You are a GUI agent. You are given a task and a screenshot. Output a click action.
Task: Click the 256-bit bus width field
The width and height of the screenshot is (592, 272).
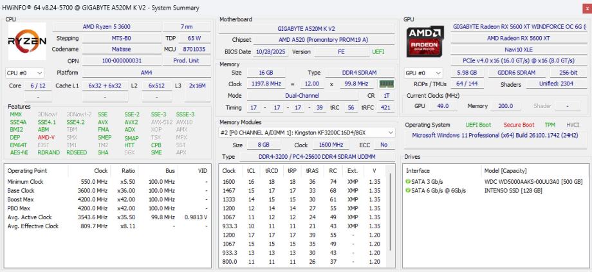click(568, 73)
